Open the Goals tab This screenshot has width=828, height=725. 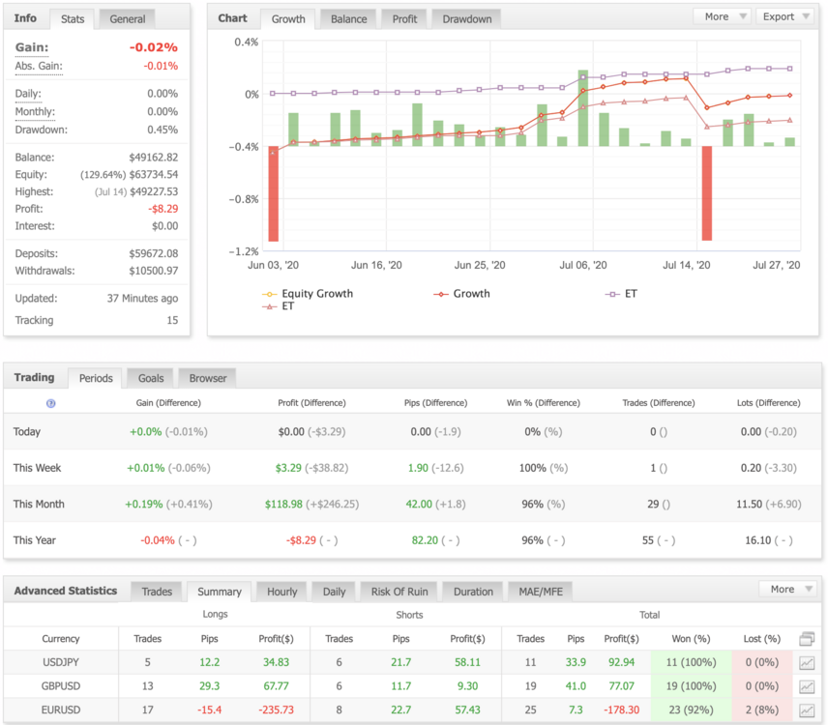point(151,378)
